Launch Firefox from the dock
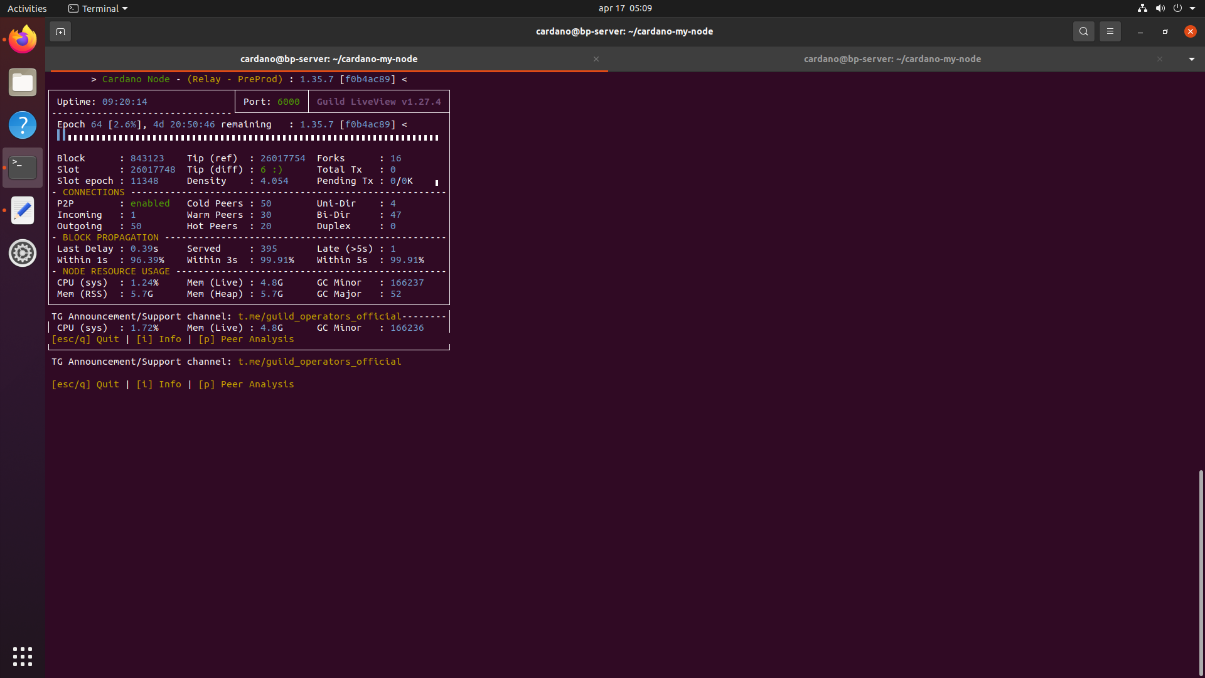 point(23,40)
